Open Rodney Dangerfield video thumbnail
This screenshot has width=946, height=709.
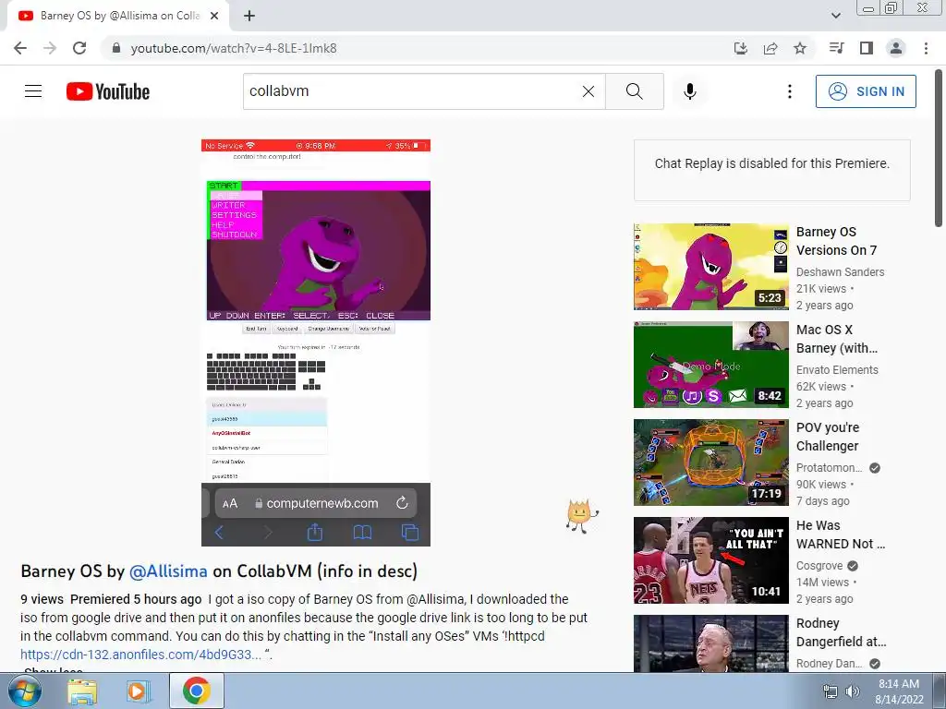710,643
